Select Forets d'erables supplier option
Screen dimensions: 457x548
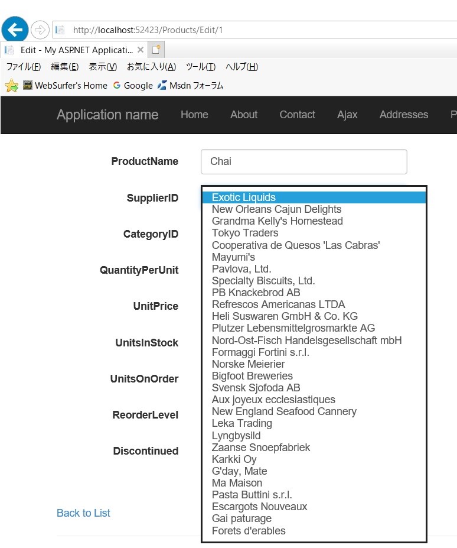249,531
